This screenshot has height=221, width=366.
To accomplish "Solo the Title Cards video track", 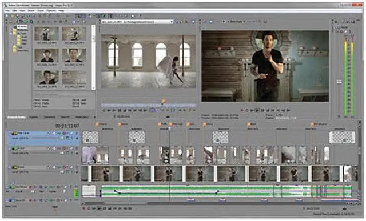I will [77, 134].
